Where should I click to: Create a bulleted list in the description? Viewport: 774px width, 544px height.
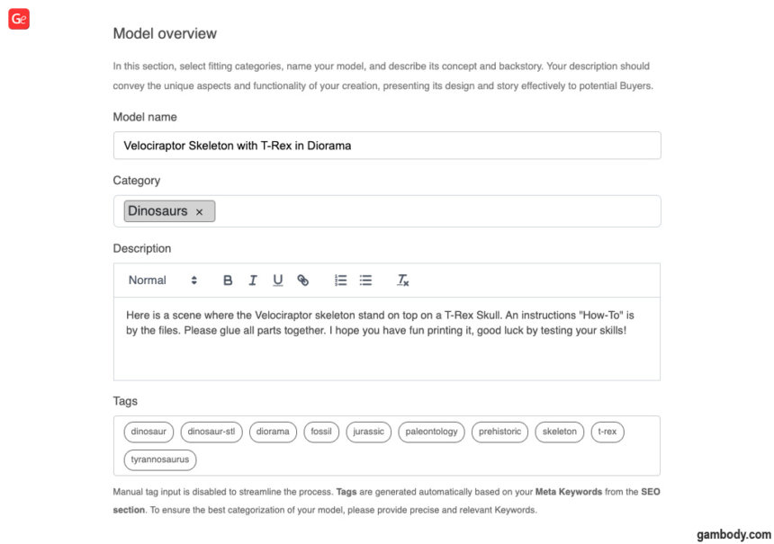click(365, 280)
